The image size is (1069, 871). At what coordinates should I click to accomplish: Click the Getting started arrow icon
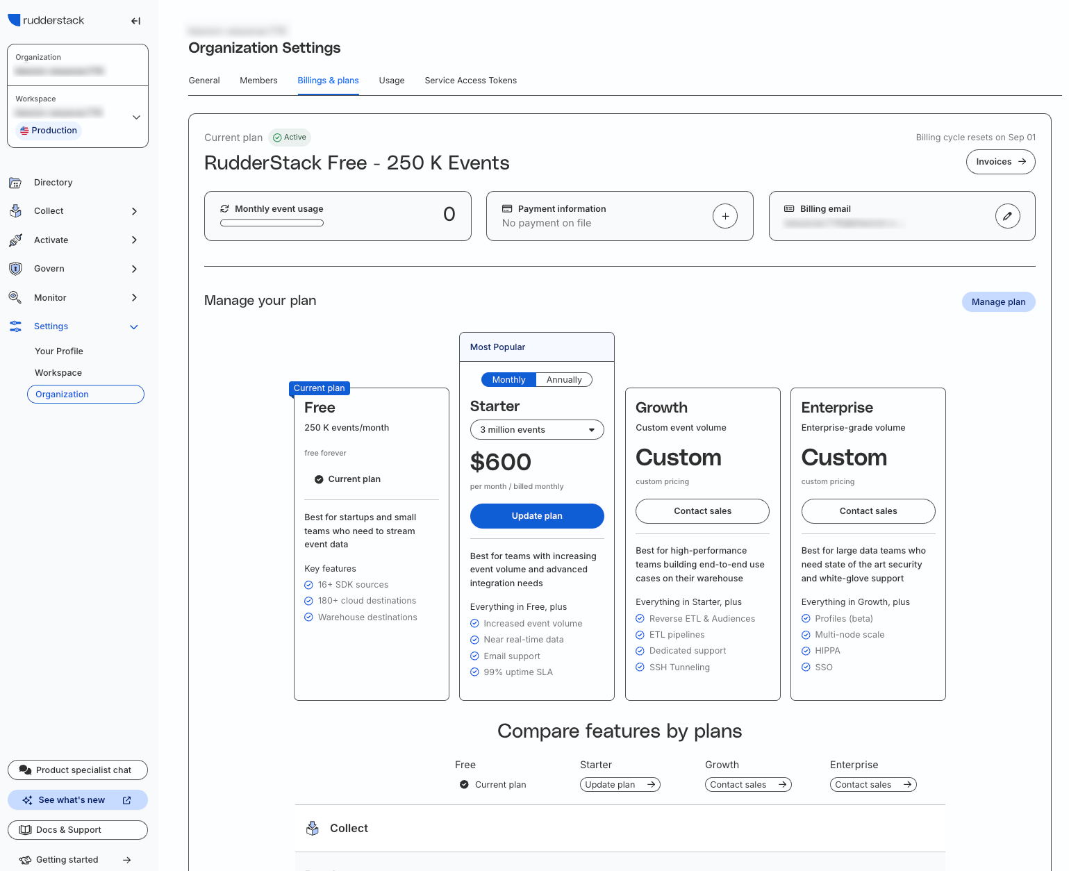coord(127,860)
